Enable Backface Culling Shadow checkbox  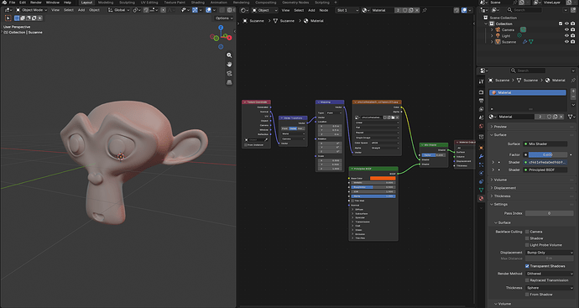[527, 238]
